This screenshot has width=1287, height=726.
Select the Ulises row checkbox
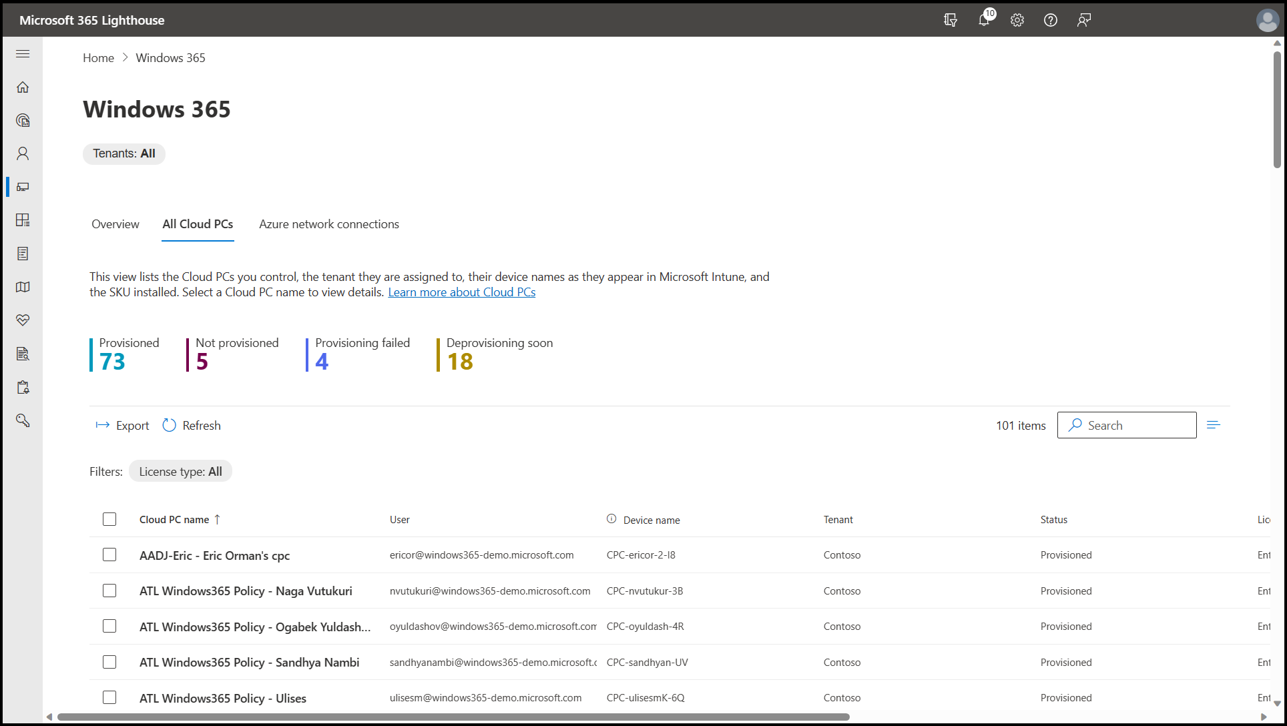click(x=109, y=697)
